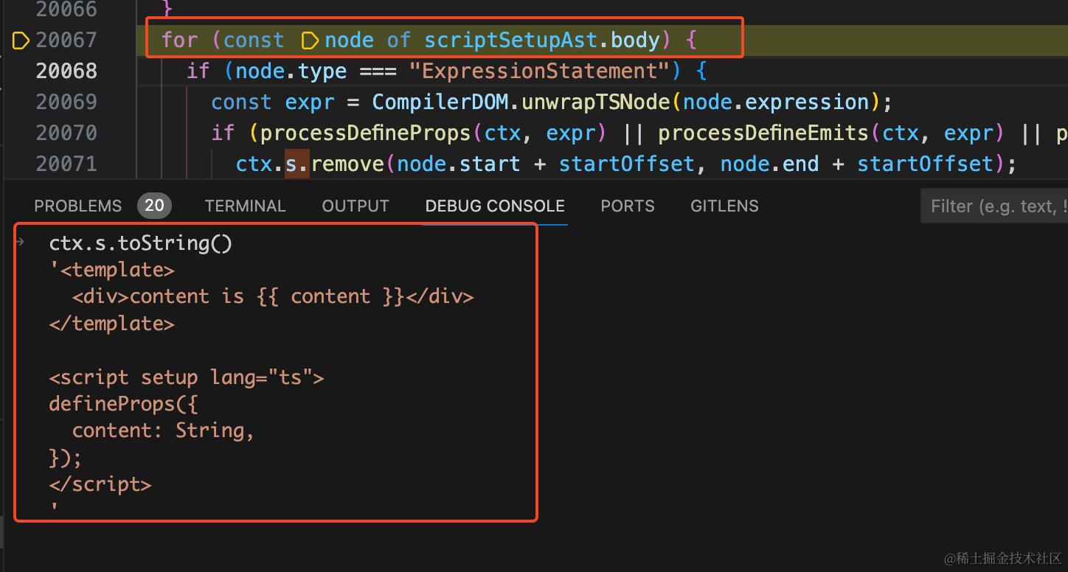
Task: Click line number 20071 in gutter
Action: [66, 163]
